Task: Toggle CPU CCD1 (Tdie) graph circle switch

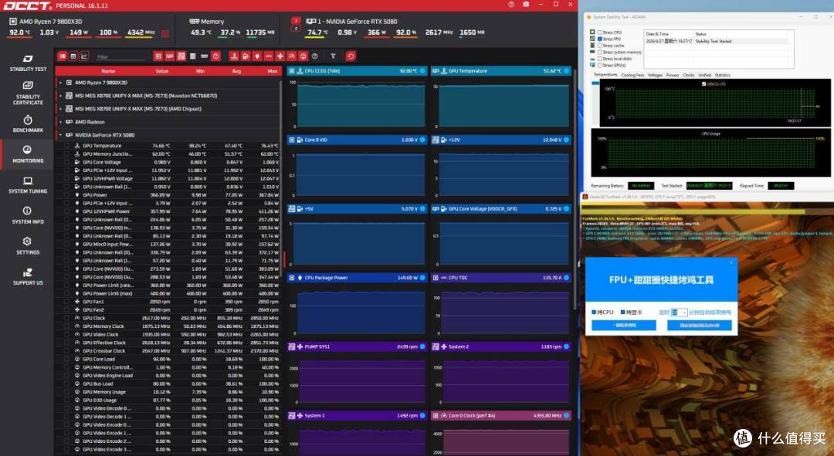Action: point(423,71)
